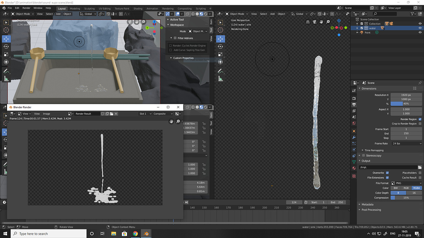This screenshot has width=424, height=238.
Task: Open the Image menu in render window
Action: (x=46, y=114)
